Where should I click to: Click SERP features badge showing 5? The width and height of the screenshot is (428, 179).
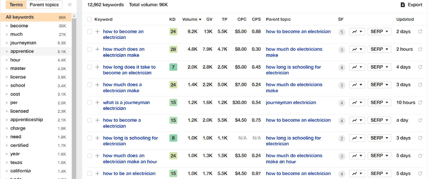click(342, 32)
